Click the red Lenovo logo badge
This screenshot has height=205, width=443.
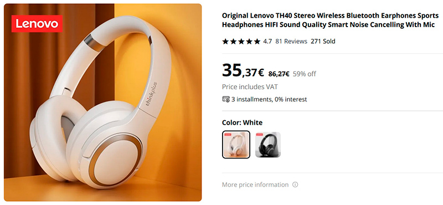(x=37, y=24)
